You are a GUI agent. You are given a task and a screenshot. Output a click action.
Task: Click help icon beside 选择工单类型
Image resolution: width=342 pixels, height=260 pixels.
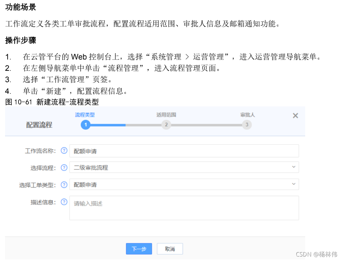click(64, 185)
